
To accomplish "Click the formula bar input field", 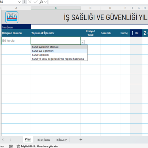I will (x=98, y=2).
